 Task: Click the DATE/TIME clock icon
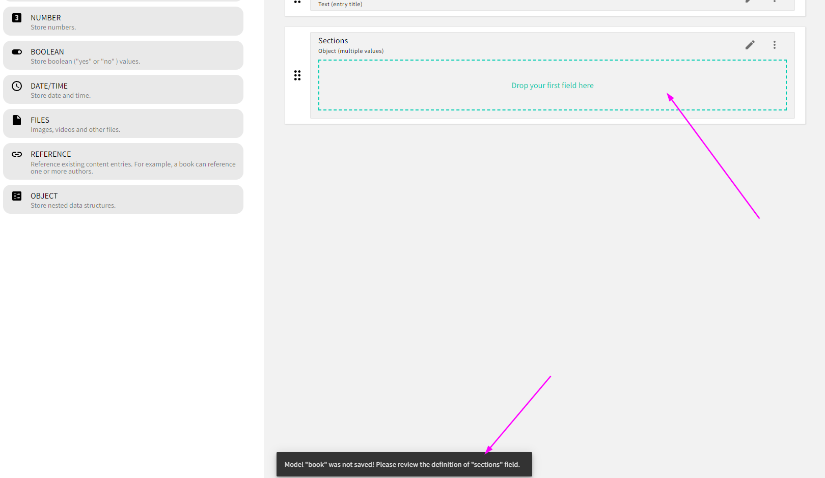17,86
